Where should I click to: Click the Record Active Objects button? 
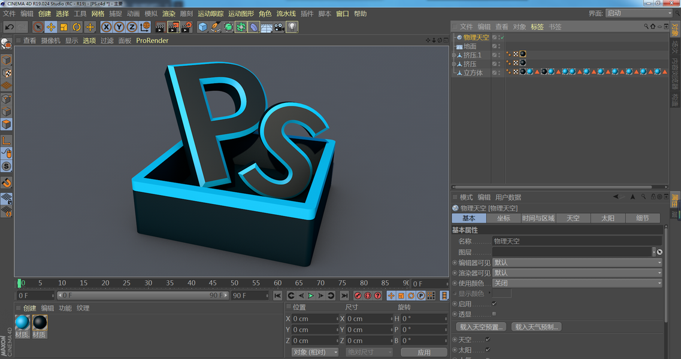point(358,296)
